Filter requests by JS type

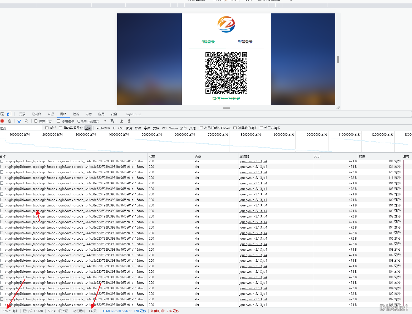point(114,128)
